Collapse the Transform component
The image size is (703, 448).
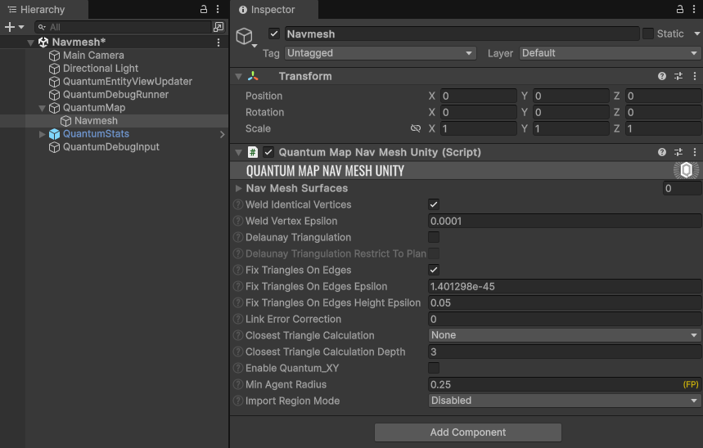pos(238,77)
